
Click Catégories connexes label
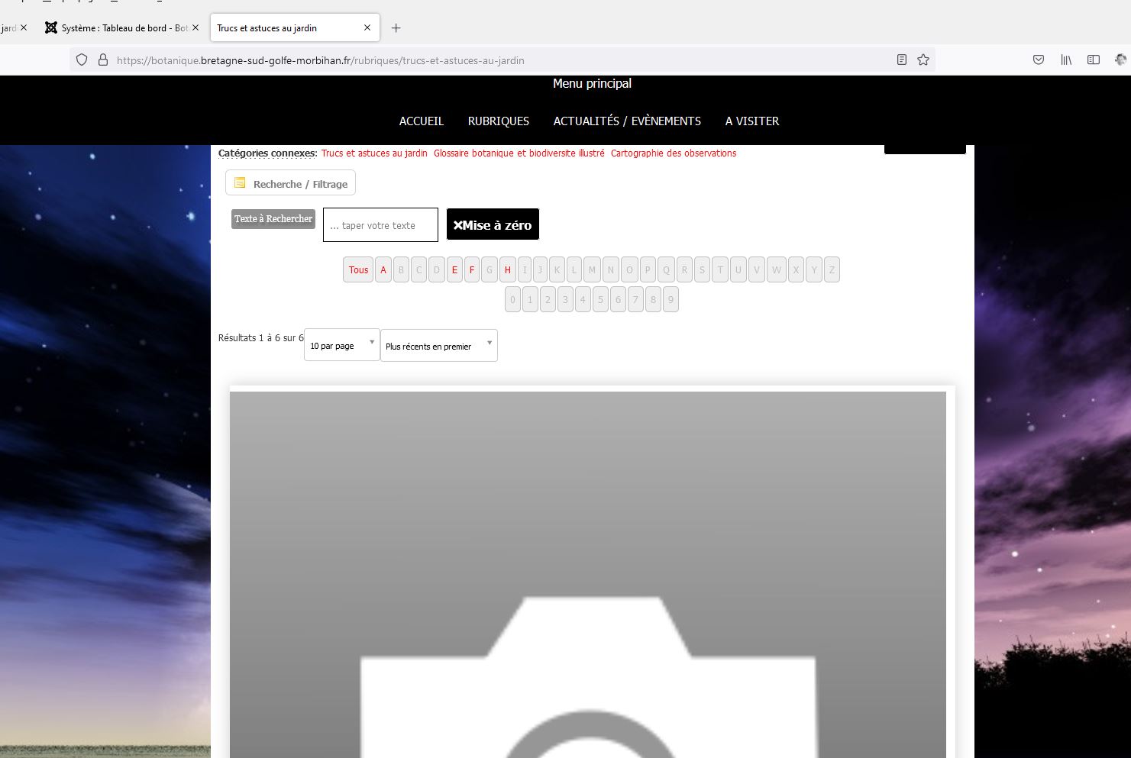[267, 153]
